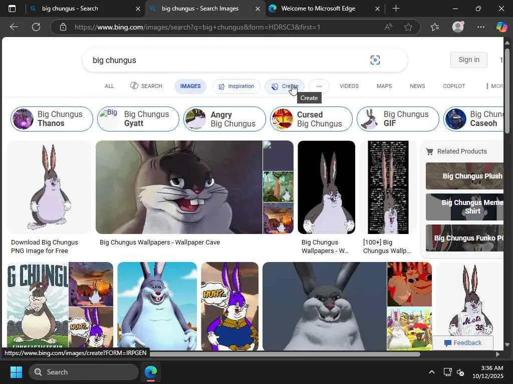Switch to the 'big chungus - Search' tab
The width and height of the screenshot is (513, 384).
[x=70, y=8]
